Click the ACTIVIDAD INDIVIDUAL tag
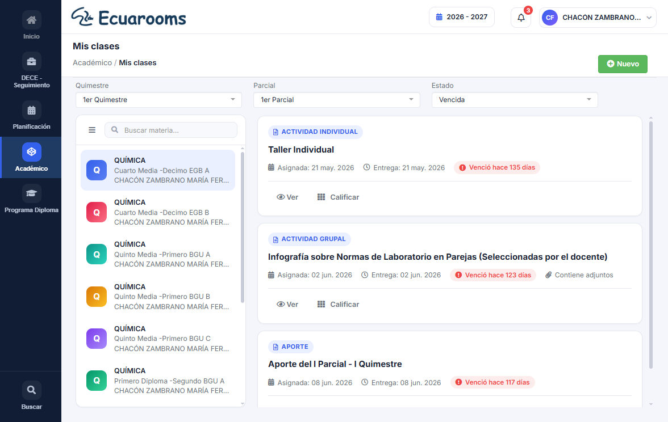 (315, 132)
